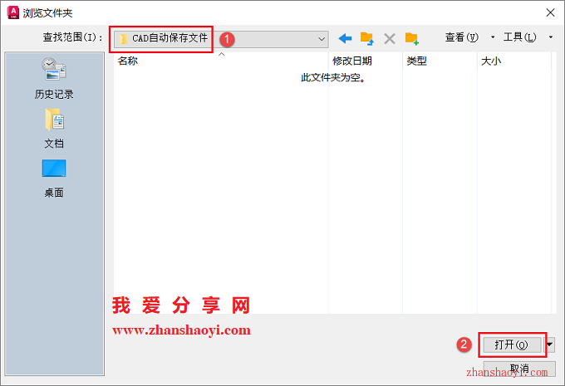Close the 浏览文件夹 dialog
Image resolution: width=565 pixels, height=386 pixels.
point(550,13)
